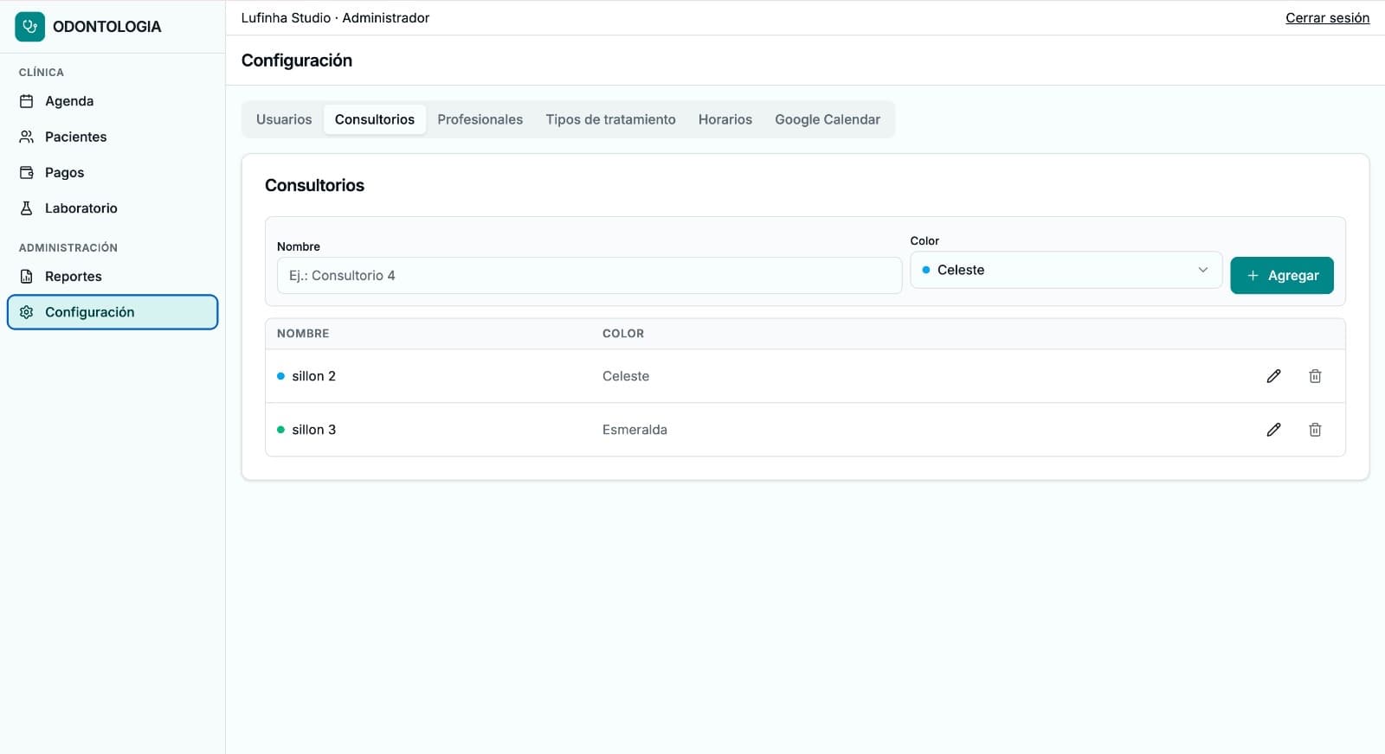Click the blue color dot beside sillon 2

coord(280,376)
